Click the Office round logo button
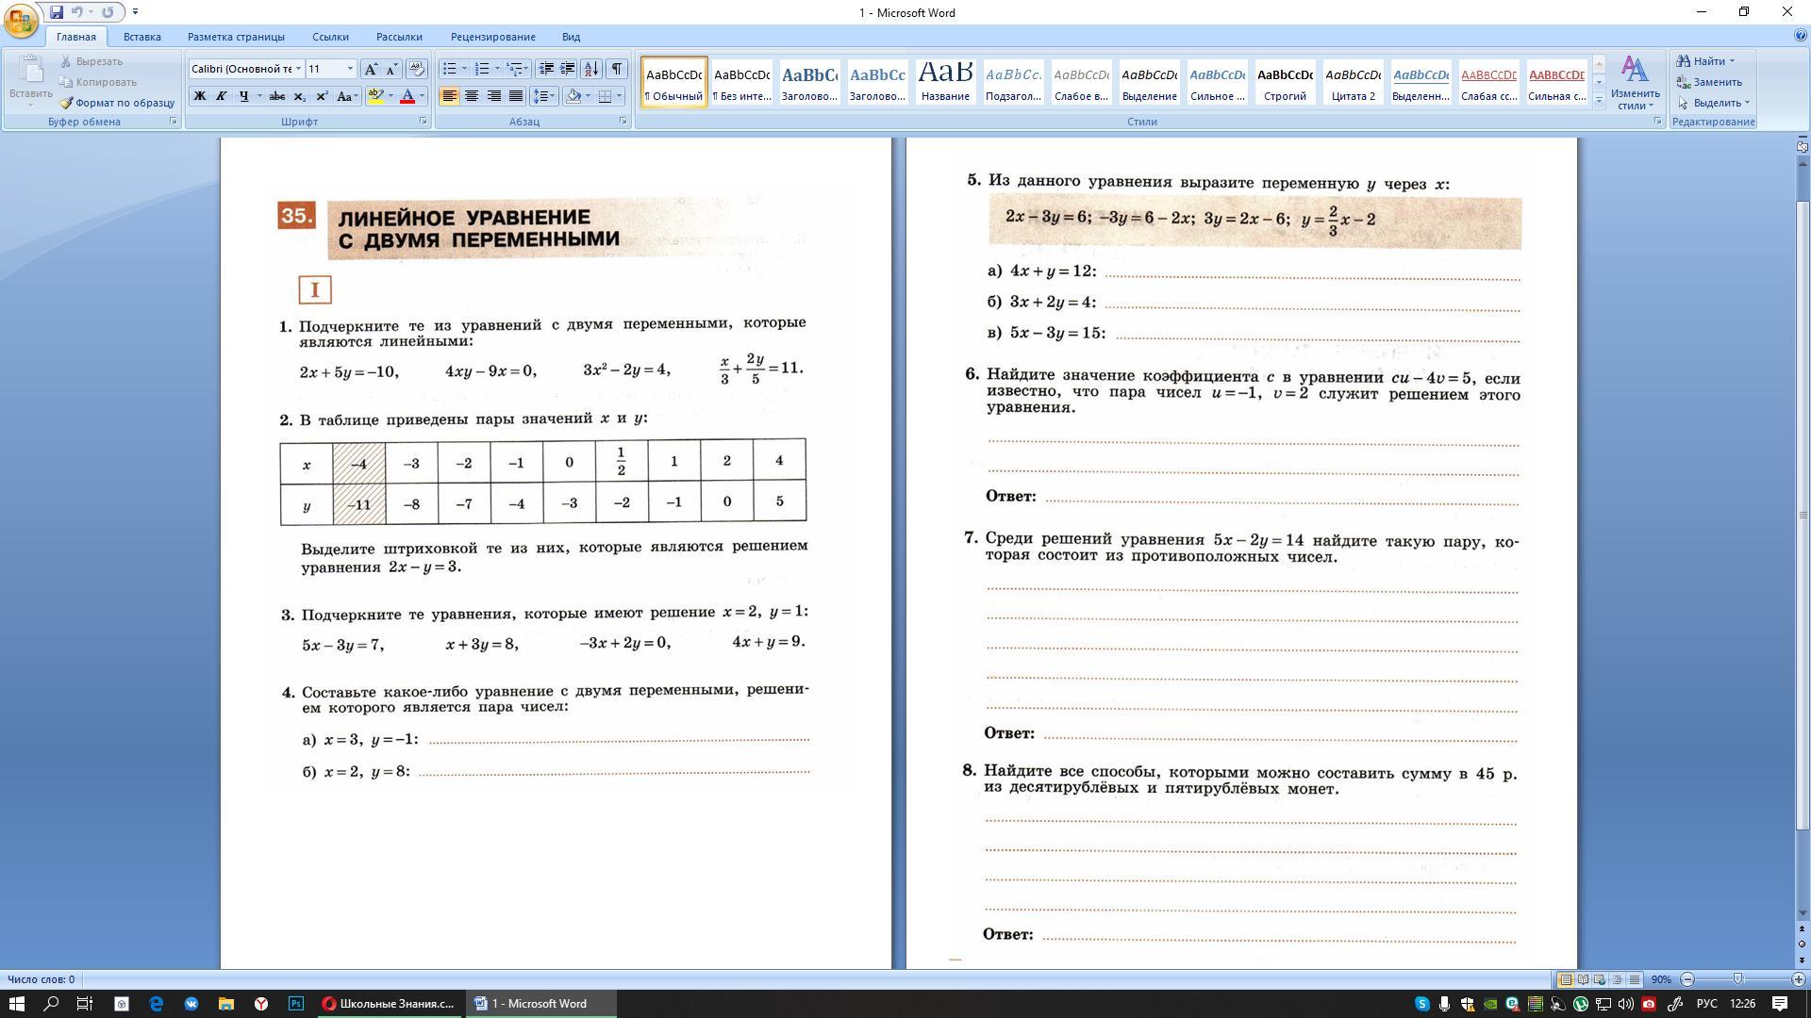Image resolution: width=1811 pixels, height=1018 pixels. 22,19
